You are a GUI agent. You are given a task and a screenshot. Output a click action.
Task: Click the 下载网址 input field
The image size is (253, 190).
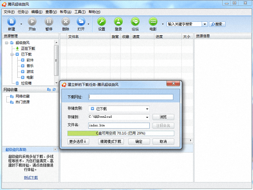(131, 97)
